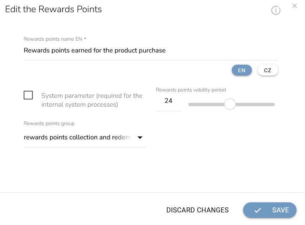This screenshot has width=305, height=225.
Task: Click the validity period slider handle
Action: [x=230, y=104]
